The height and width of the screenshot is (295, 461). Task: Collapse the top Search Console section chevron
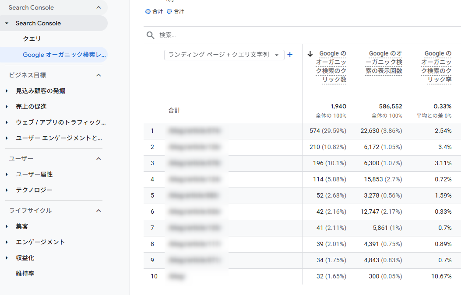click(99, 7)
